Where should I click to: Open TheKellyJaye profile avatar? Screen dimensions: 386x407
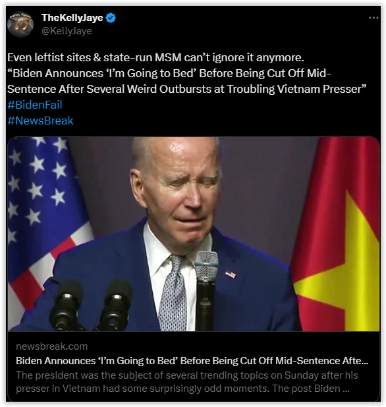click(20, 24)
